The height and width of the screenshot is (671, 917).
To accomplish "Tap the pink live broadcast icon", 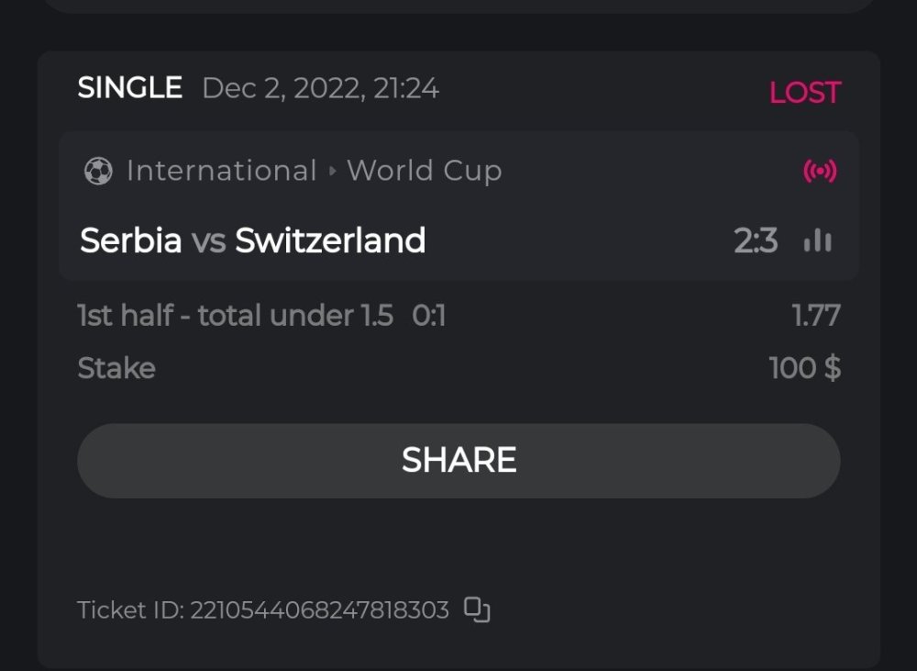I will coord(820,171).
